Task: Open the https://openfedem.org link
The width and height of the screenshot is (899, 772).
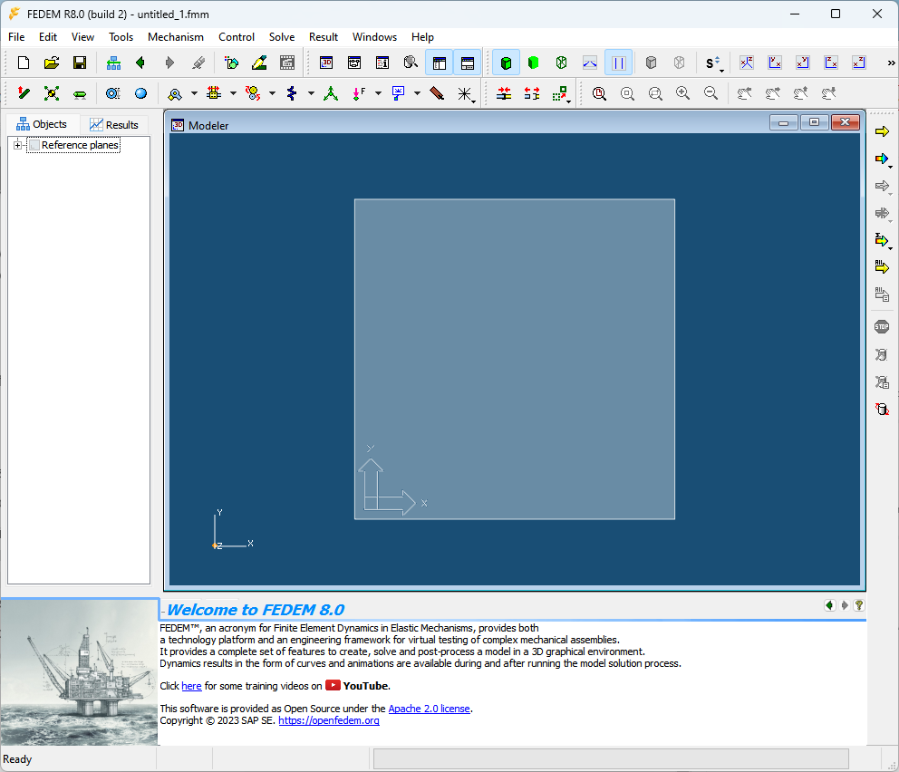Action: (329, 720)
